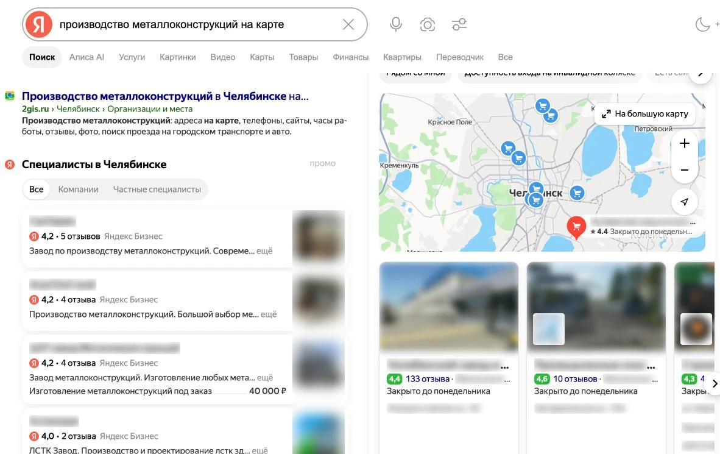Viewport: 720px width, 454px height.
Task: Zoom in on the map
Action: tap(684, 143)
